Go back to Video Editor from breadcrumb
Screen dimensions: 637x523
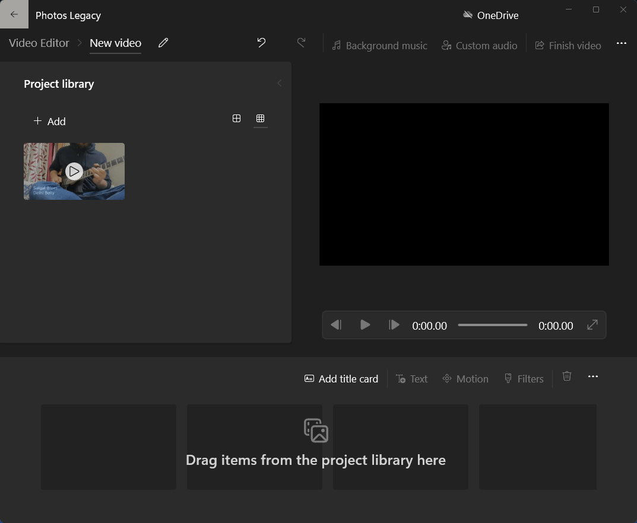(39, 43)
